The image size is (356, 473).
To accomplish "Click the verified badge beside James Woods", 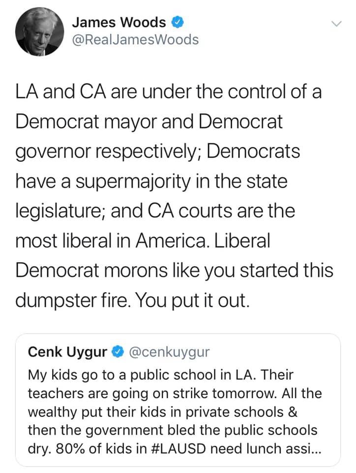I will tap(177, 22).
